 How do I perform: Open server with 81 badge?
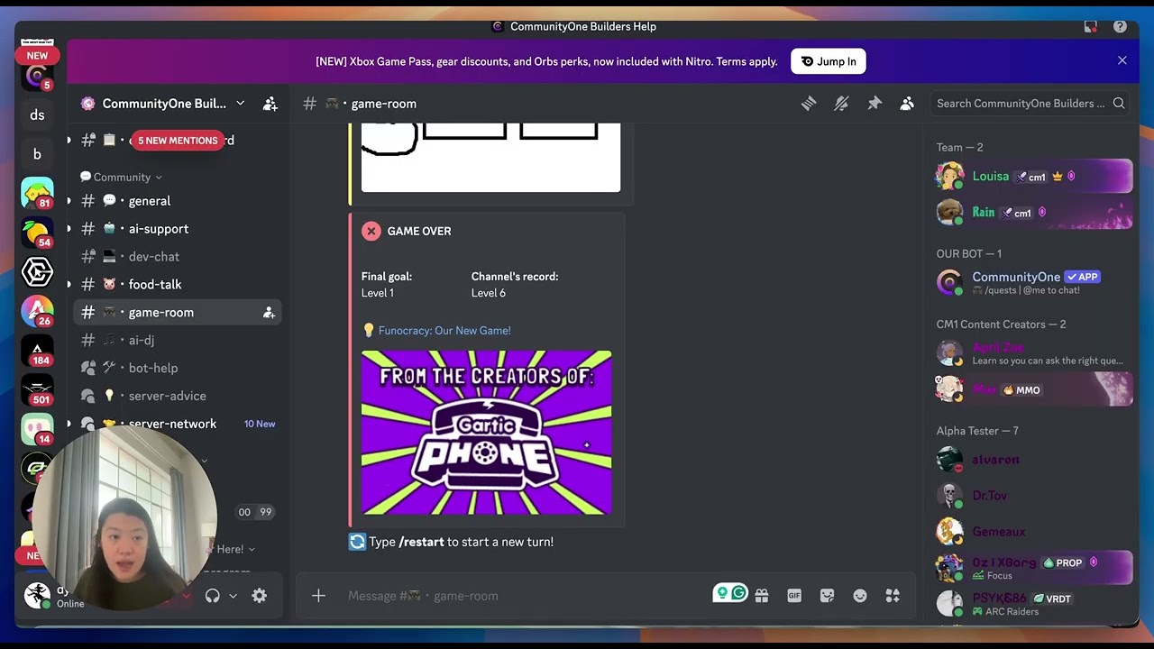click(37, 193)
